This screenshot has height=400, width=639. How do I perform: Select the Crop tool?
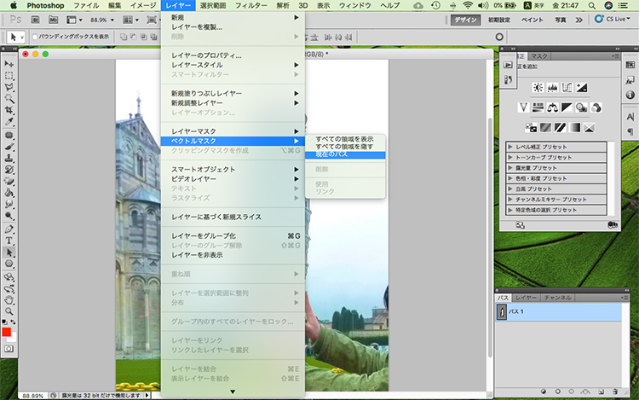click(9, 110)
